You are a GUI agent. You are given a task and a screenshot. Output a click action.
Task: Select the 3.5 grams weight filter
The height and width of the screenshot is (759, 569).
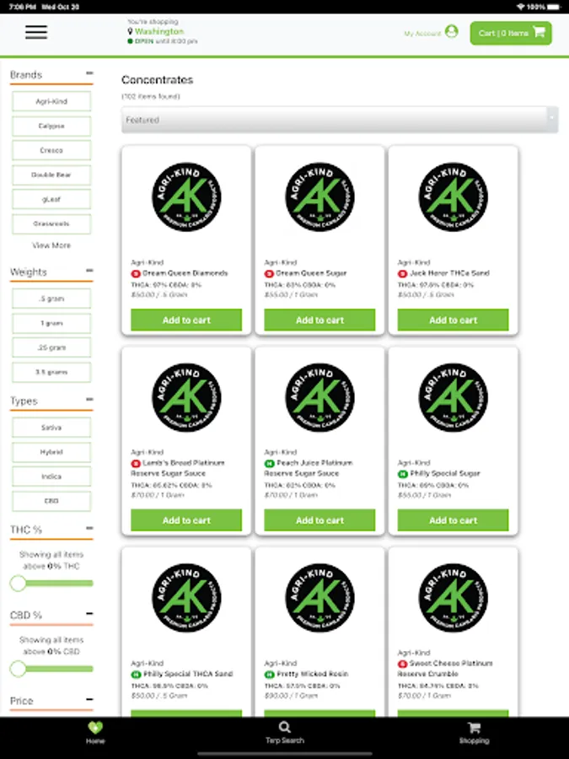[x=51, y=372]
